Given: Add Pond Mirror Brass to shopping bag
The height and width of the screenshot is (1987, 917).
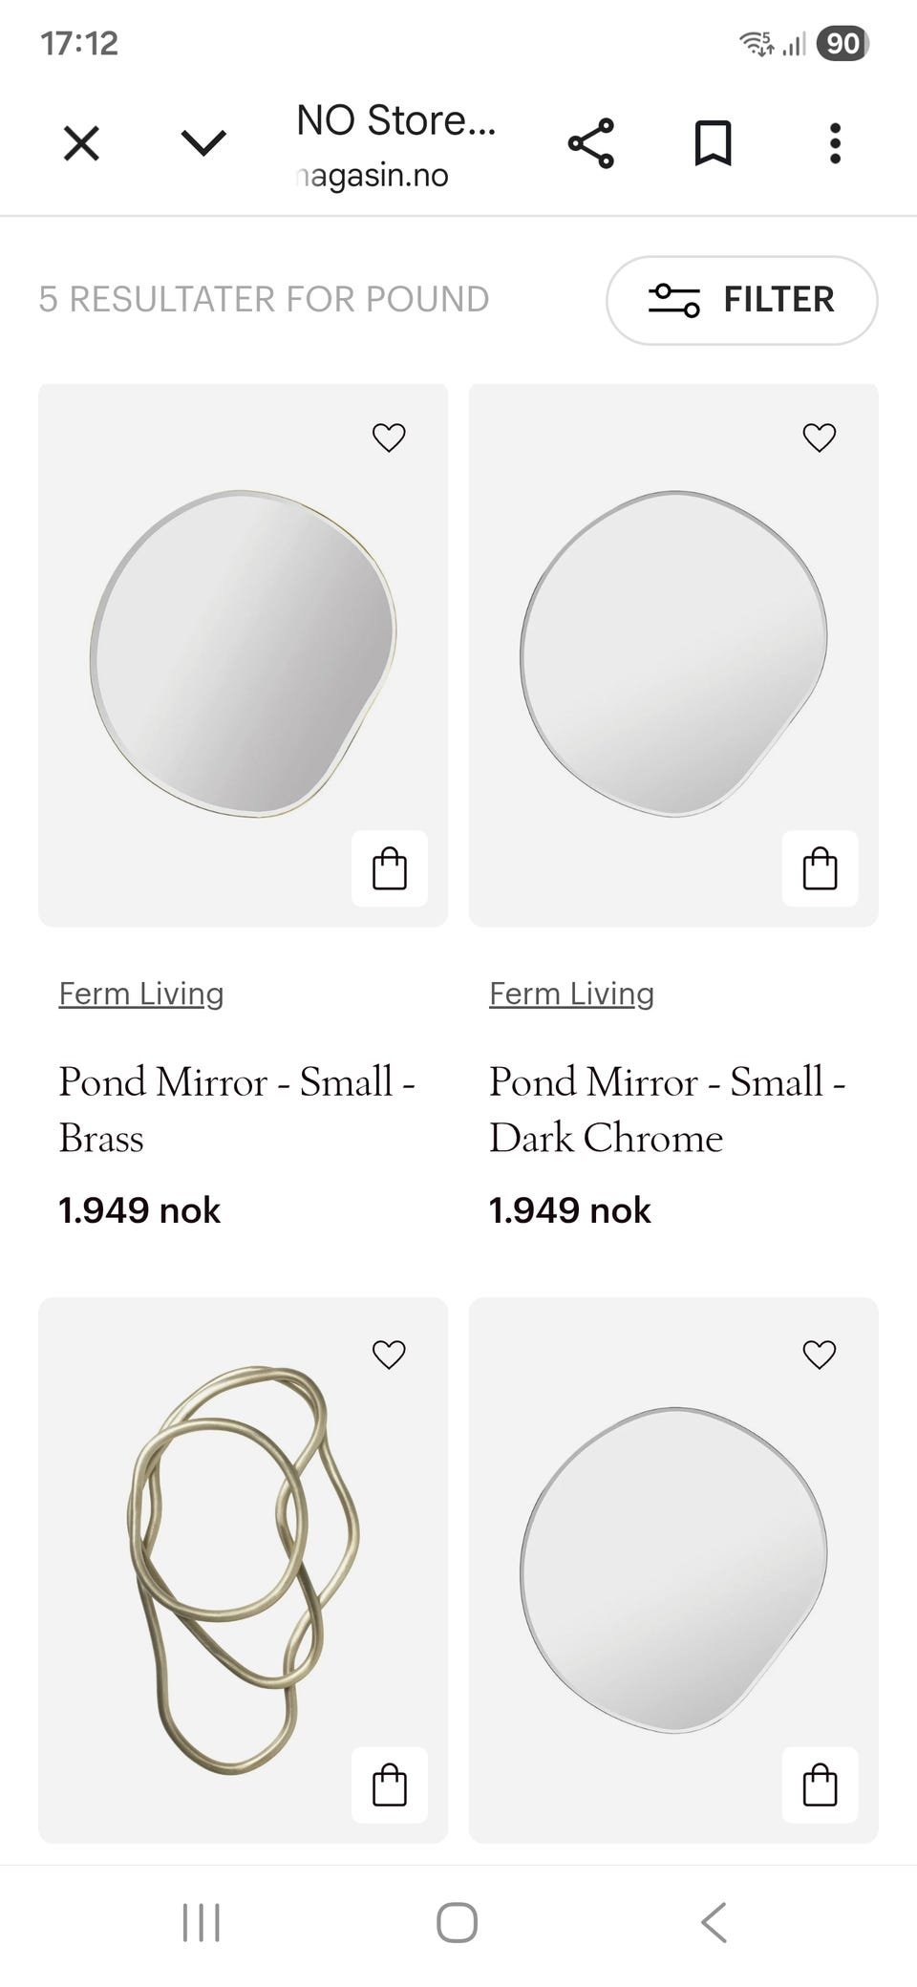Looking at the screenshot, I should (x=389, y=868).
